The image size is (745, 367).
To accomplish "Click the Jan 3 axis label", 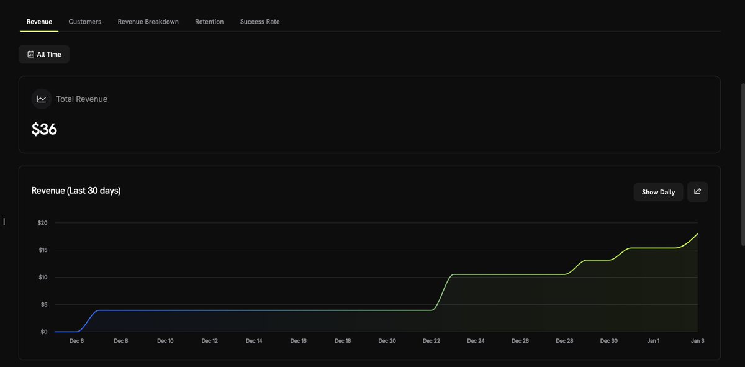I will (697, 341).
